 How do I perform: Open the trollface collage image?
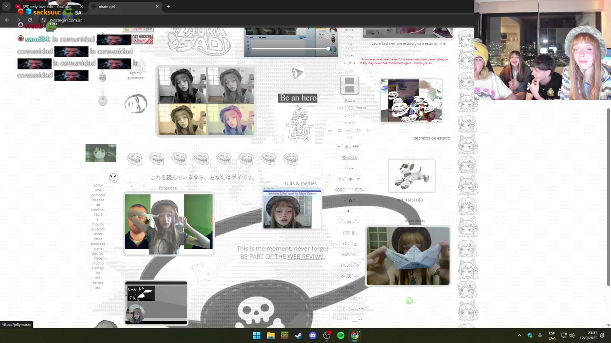point(411,101)
